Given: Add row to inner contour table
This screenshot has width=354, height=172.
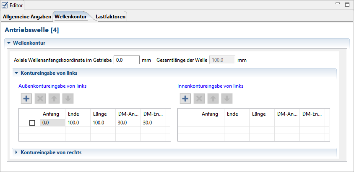Looking at the screenshot, I should coord(186,99).
